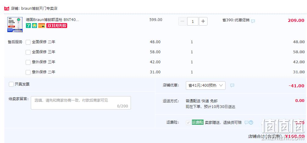Viewport: 307px width, 143px height.
Task: Click the message to seller text box
Action: pos(81,103)
